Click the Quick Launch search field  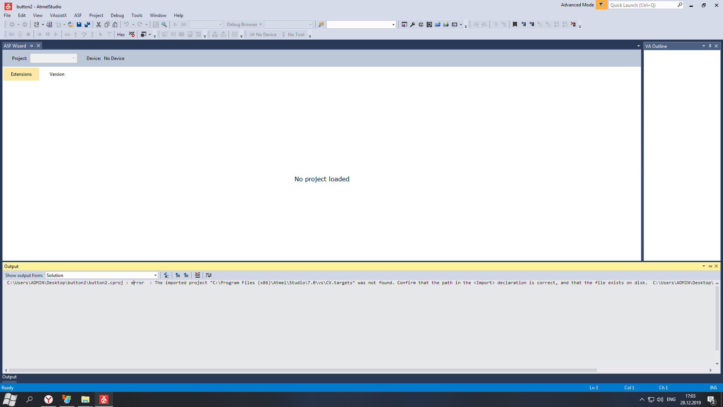[x=643, y=5]
